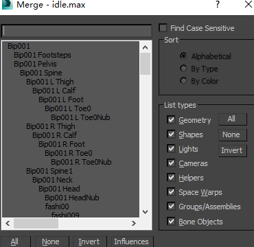
Task: Select Bip001 L Foot in list
Action: point(61,99)
